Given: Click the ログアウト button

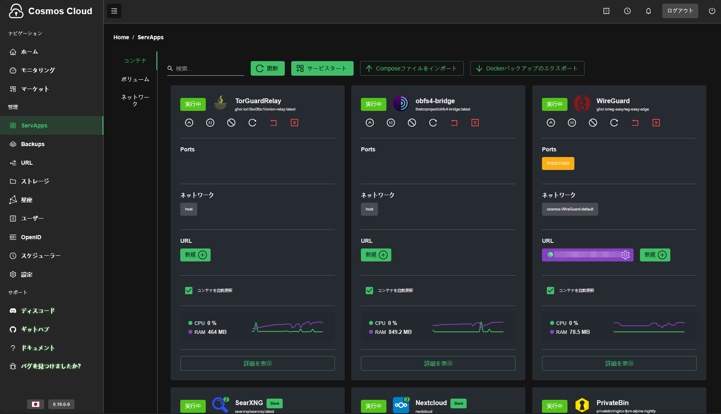Looking at the screenshot, I should [x=680, y=11].
